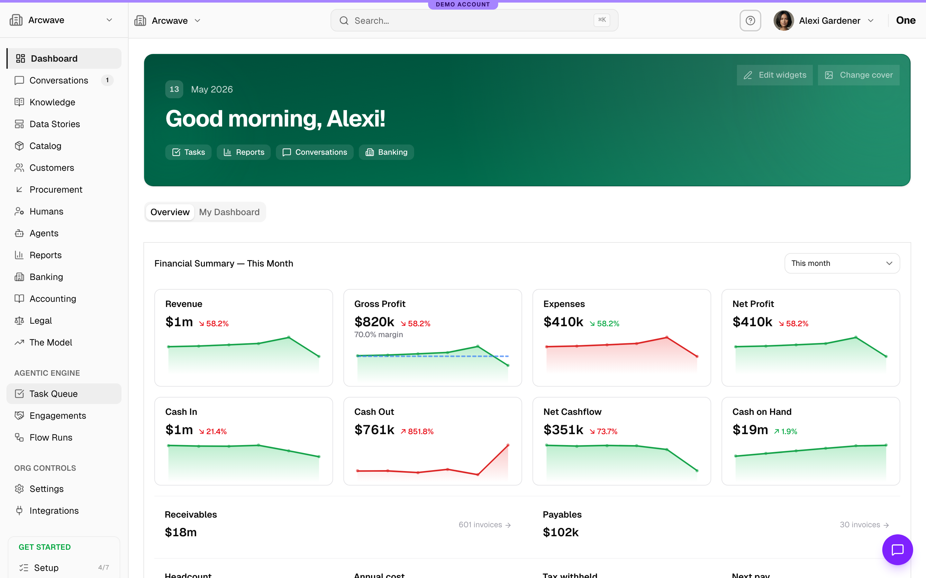
Task: Go to Knowledge section
Action: [64, 102]
